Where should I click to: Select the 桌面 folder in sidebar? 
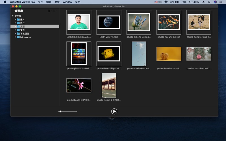(x=22, y=27)
